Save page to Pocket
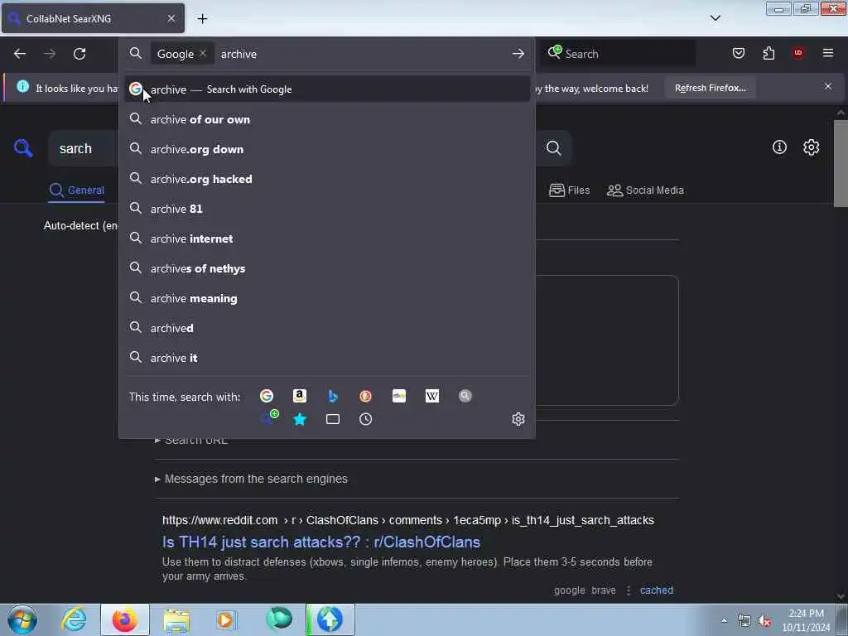Image resolution: width=848 pixels, height=636 pixels. click(738, 53)
